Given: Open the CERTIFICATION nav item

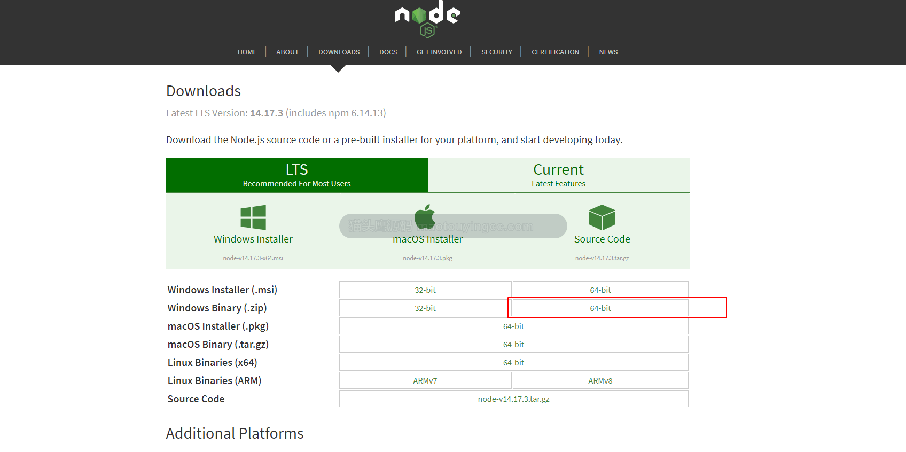Looking at the screenshot, I should pyautogui.click(x=556, y=52).
